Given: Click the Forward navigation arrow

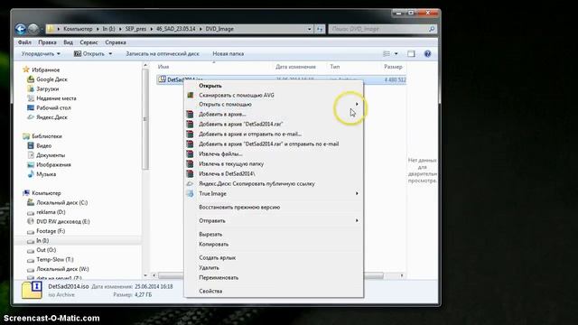Looking at the screenshot, I should click(33, 29).
